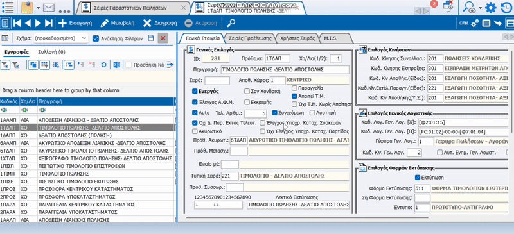Enable the Σαν Χονδρική checkbox
Screen dimensions: 514x234
[247, 91]
